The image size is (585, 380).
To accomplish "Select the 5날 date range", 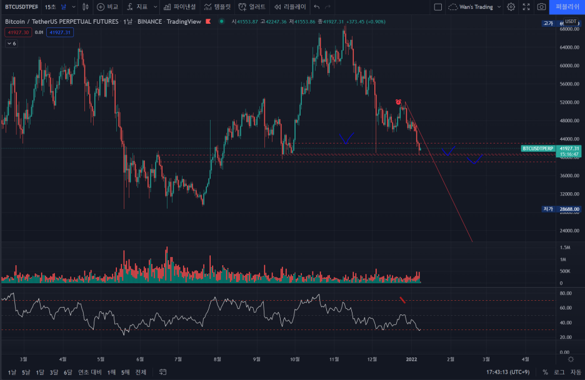I will click(x=26, y=372).
